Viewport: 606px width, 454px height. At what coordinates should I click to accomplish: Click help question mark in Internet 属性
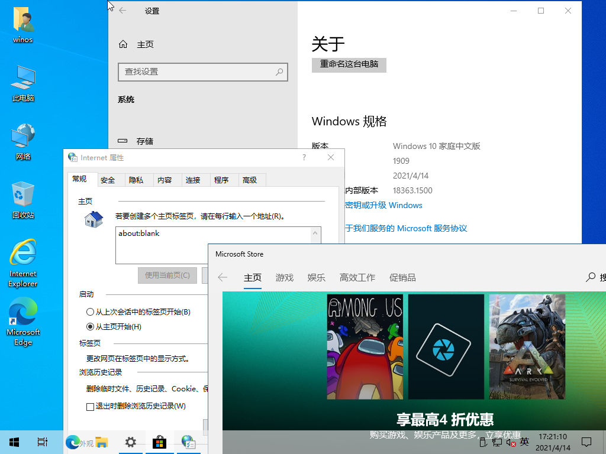point(304,157)
